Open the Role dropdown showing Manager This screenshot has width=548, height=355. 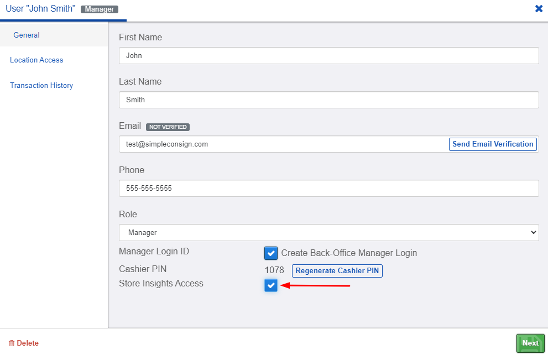[328, 232]
